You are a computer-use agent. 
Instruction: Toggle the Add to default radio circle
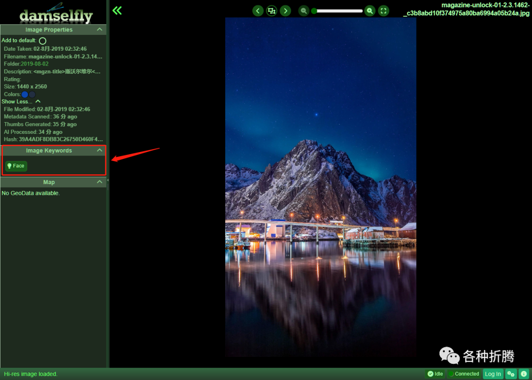coord(42,41)
